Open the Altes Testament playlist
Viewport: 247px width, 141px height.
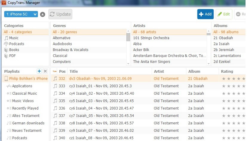click(x=25, y=116)
